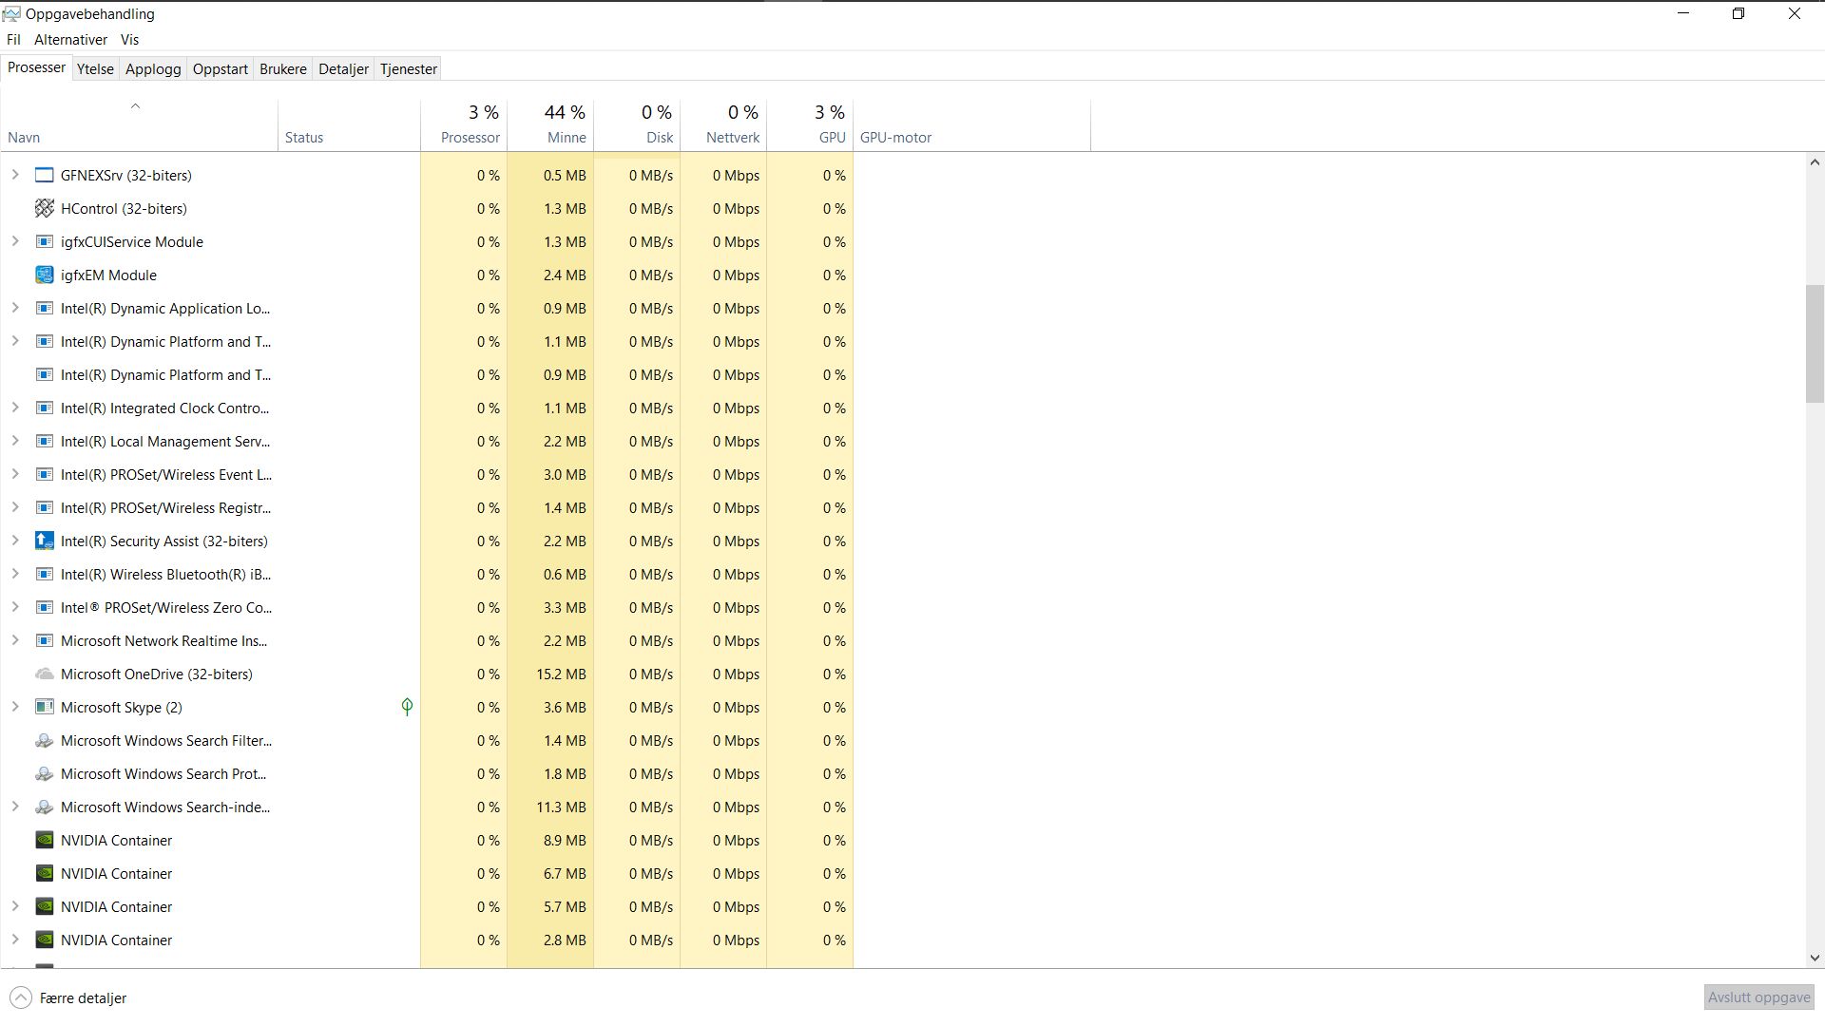Click the 15.2 MB memory cell
Screen dimensions: 1825x1026
click(x=550, y=674)
